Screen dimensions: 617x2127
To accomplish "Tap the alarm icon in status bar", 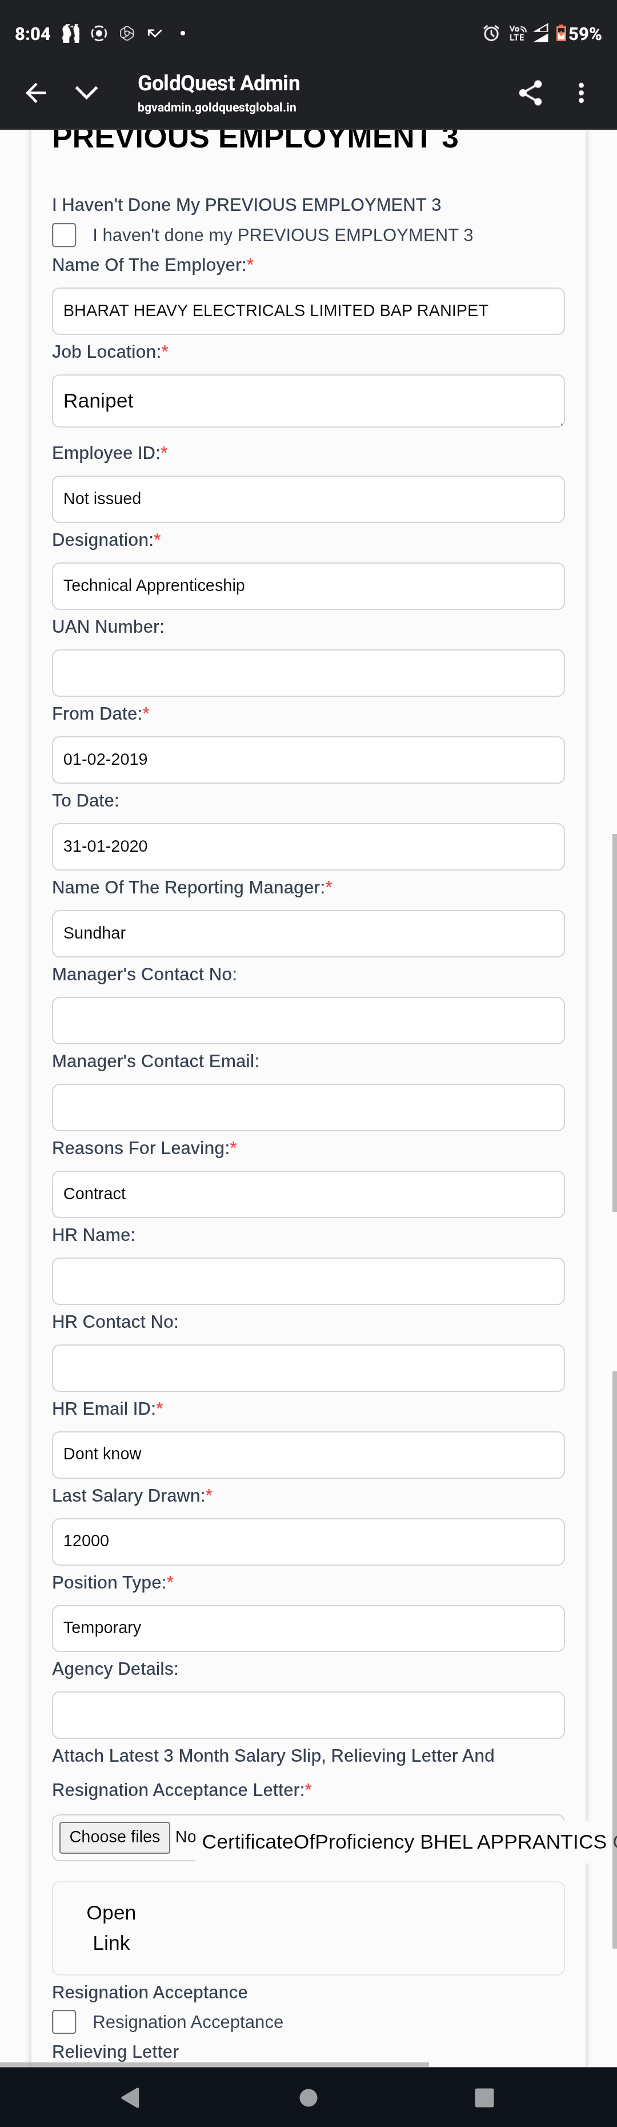I will click(491, 34).
